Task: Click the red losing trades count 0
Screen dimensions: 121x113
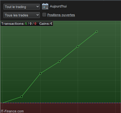Action: [35, 24]
